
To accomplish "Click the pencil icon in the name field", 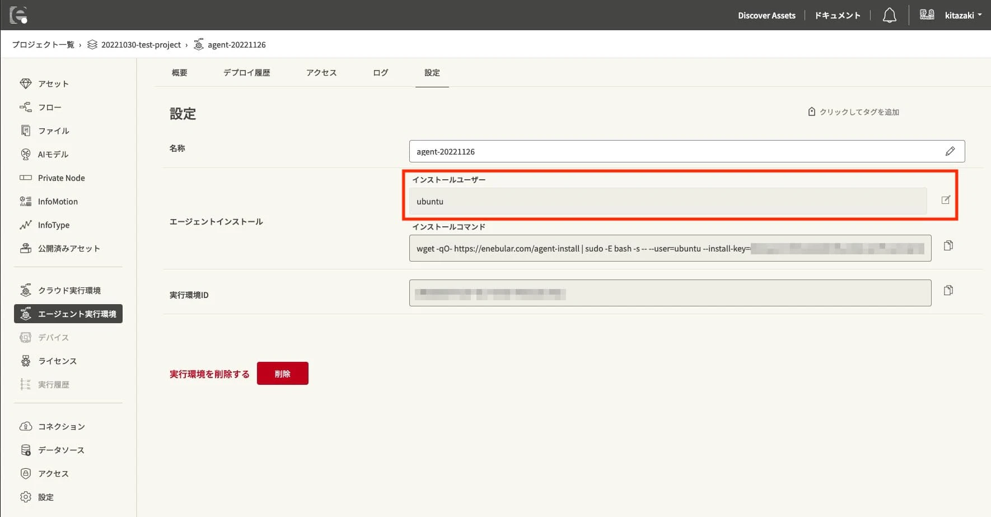I will [x=950, y=151].
